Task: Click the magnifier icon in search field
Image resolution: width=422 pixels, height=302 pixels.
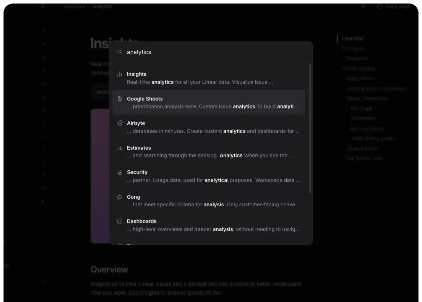Action: (120, 52)
